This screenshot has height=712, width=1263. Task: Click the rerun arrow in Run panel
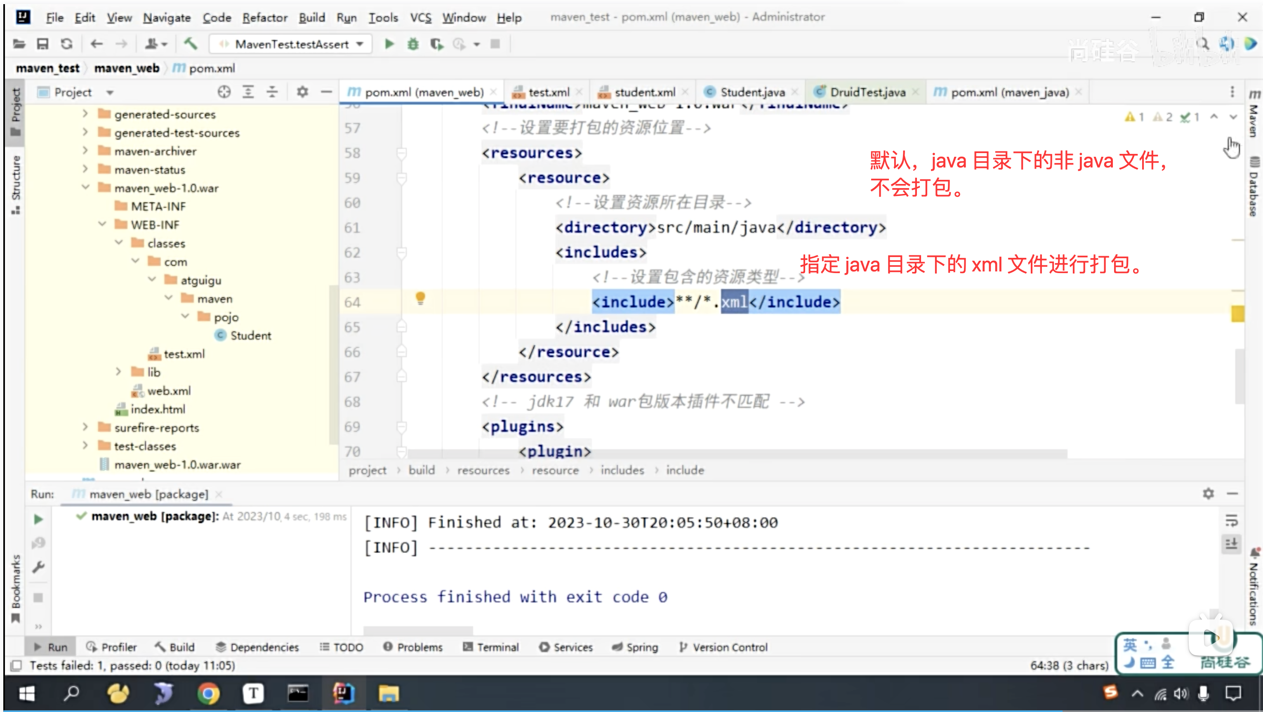pos(38,519)
